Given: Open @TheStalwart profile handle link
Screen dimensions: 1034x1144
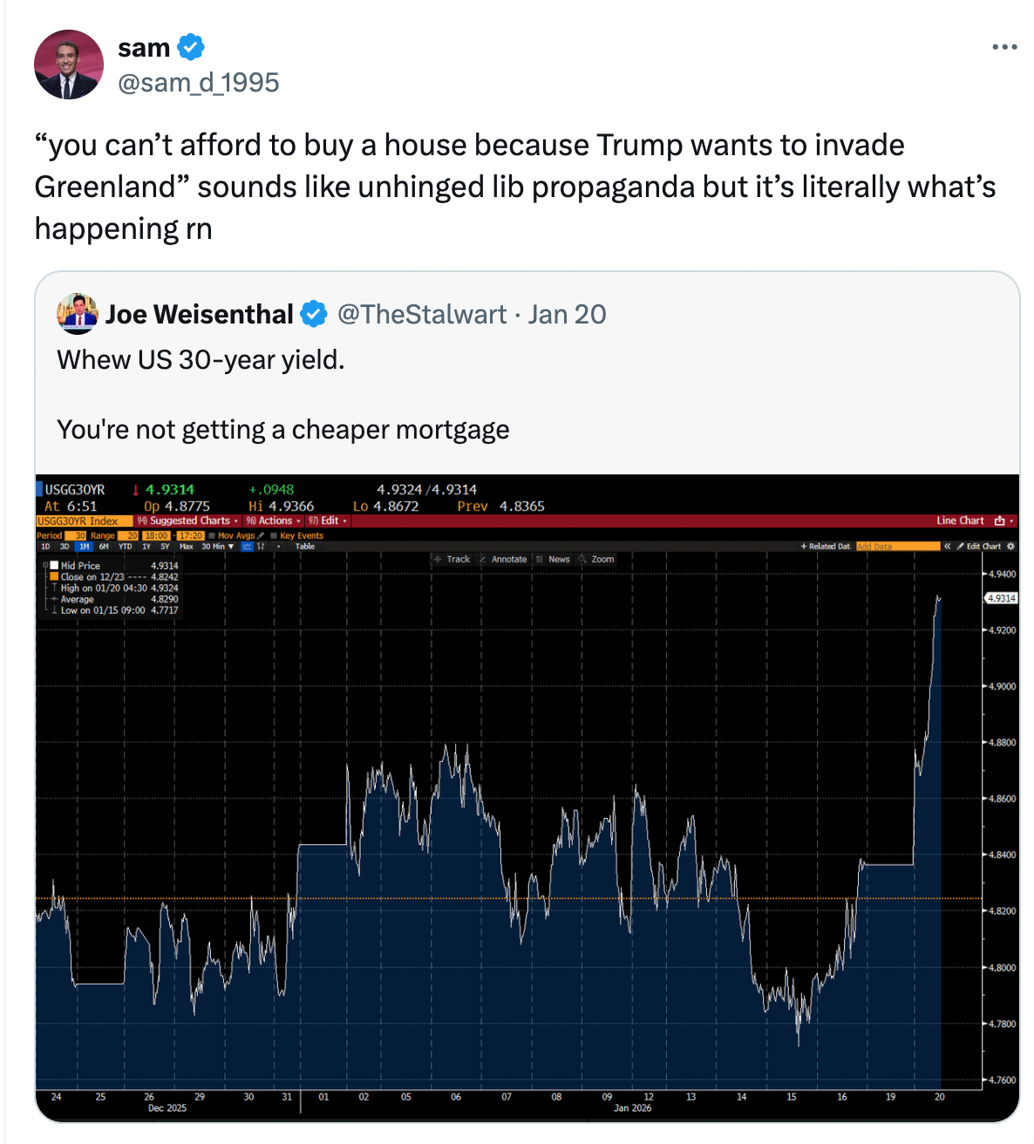Looking at the screenshot, I should [422, 314].
